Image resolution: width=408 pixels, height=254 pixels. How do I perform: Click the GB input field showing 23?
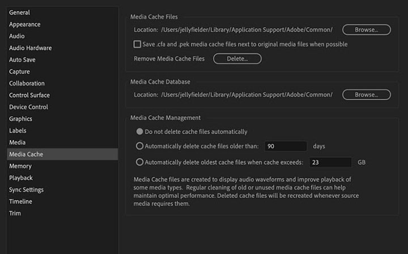click(330, 162)
